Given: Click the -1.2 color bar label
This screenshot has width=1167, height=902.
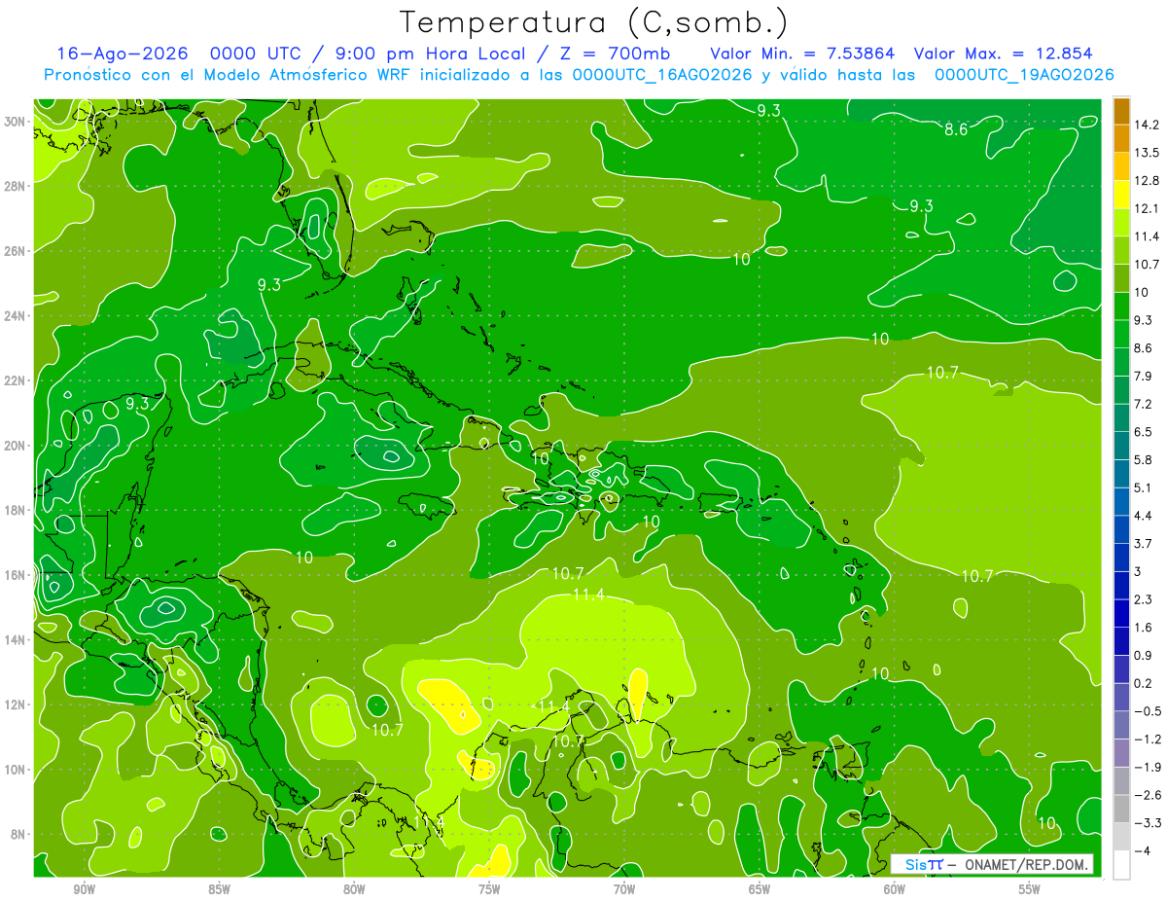Looking at the screenshot, I should click(1147, 739).
